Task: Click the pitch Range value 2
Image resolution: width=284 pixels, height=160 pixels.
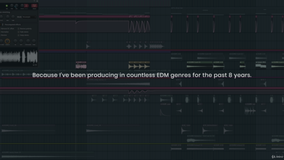Action: point(26,6)
